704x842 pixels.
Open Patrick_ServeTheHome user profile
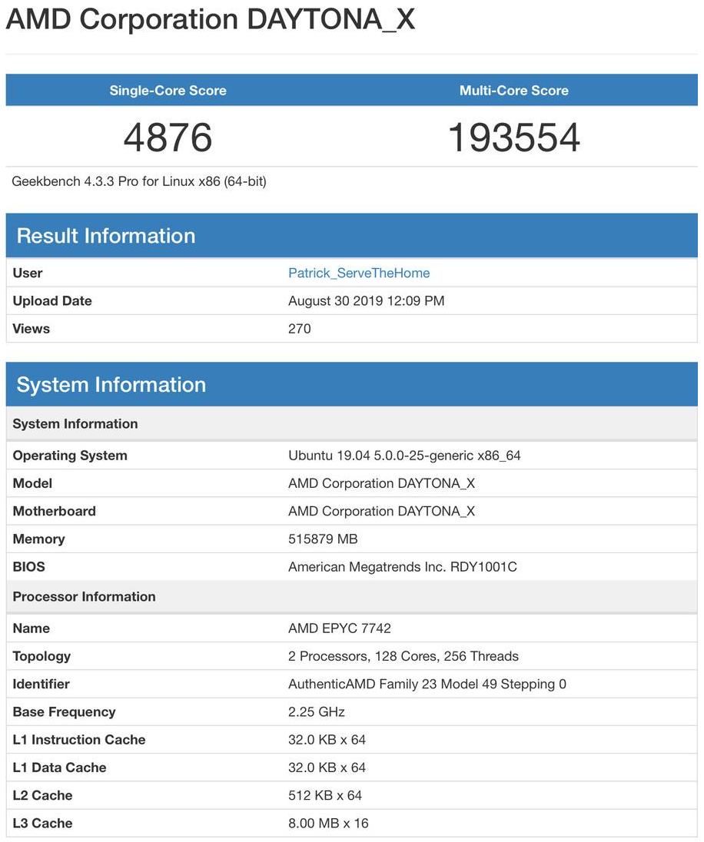[x=358, y=273]
